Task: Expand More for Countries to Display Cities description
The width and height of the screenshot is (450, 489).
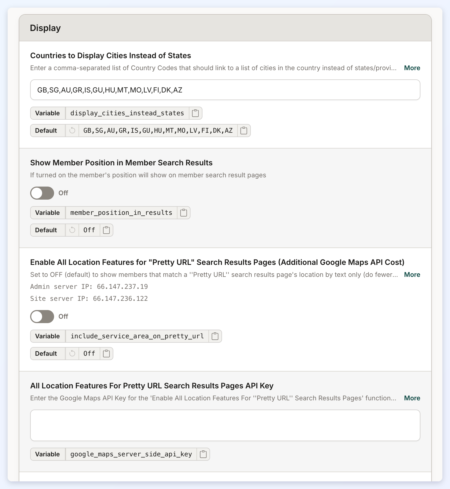Action: (x=412, y=68)
